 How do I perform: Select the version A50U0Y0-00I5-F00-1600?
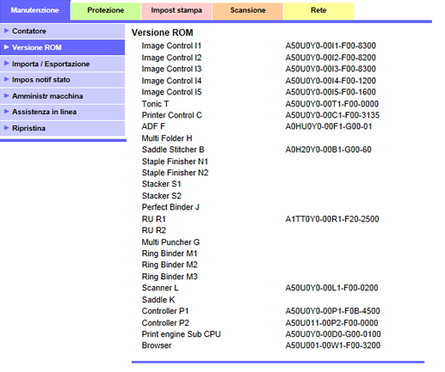331,92
